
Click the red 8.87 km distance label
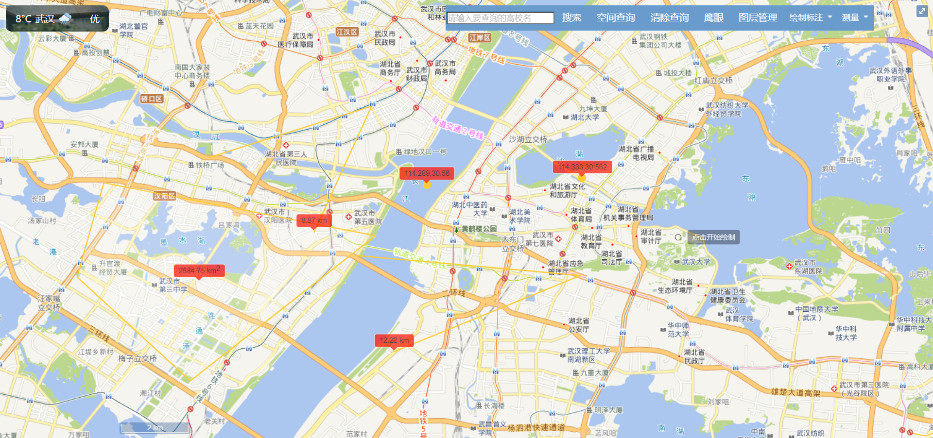313,220
